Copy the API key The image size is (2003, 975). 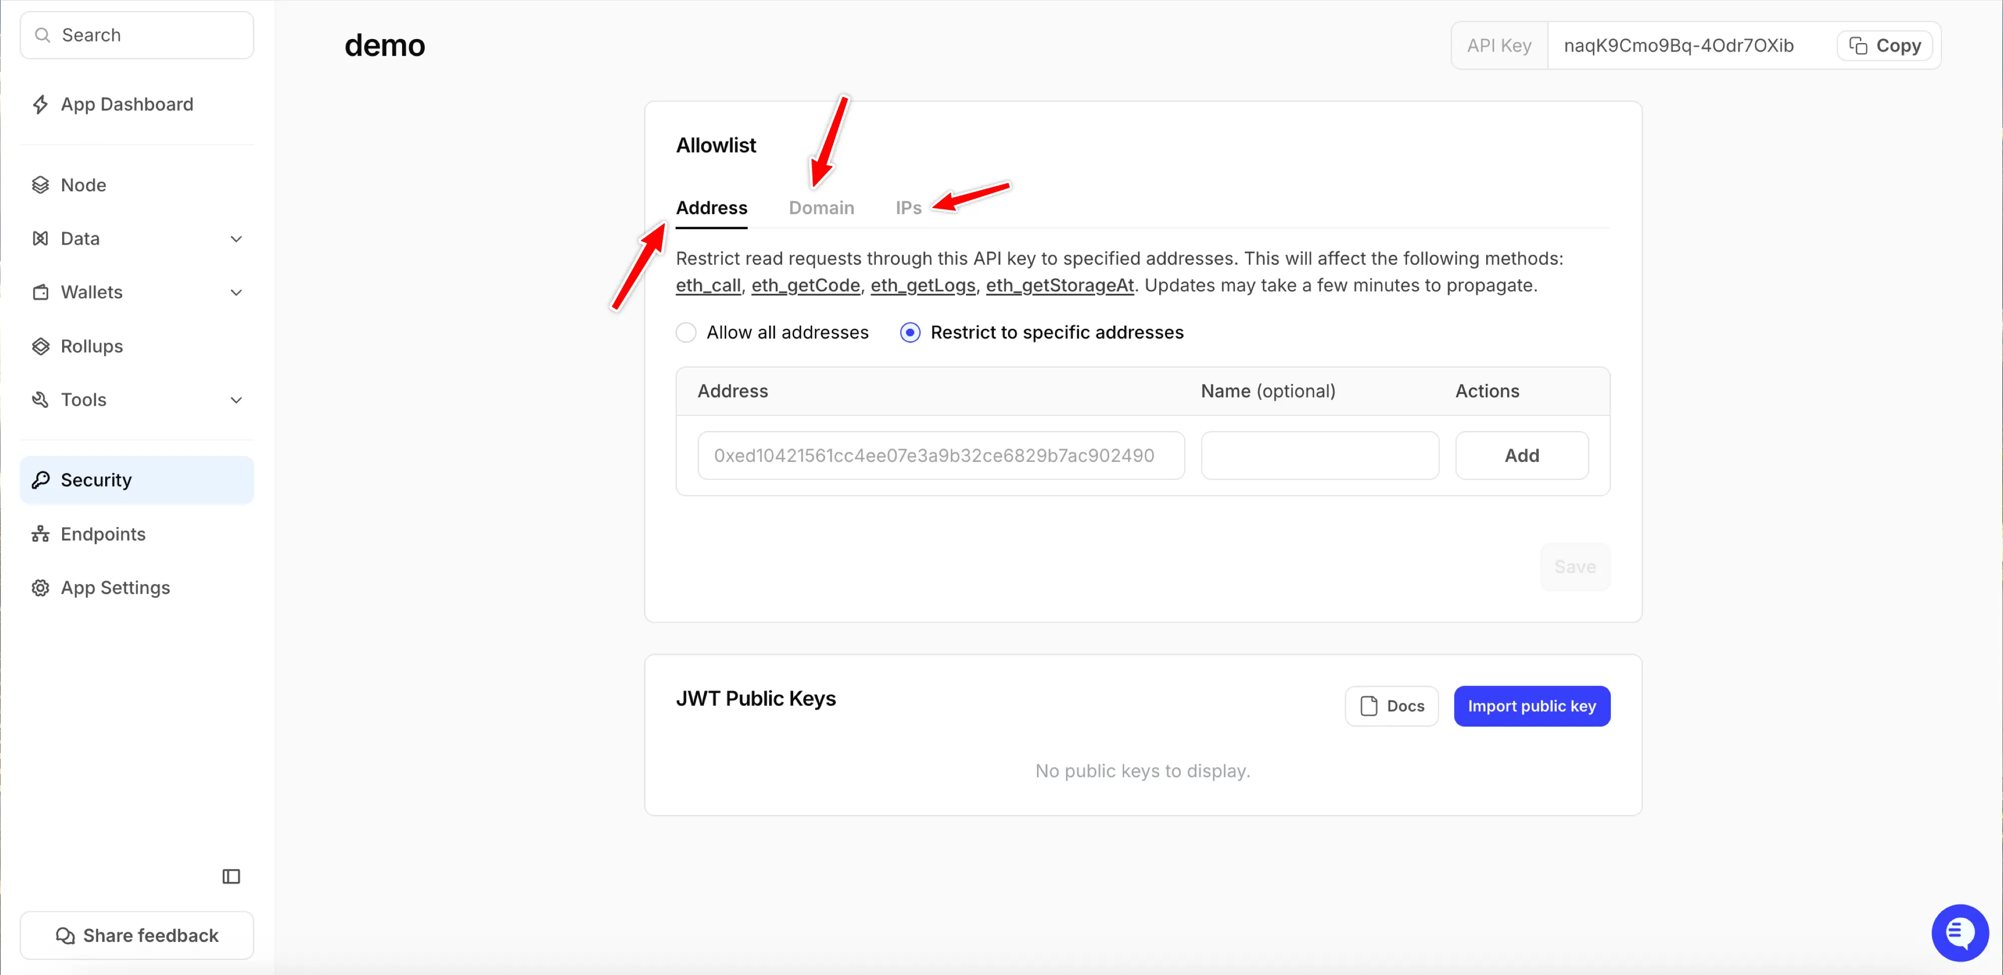point(1885,46)
